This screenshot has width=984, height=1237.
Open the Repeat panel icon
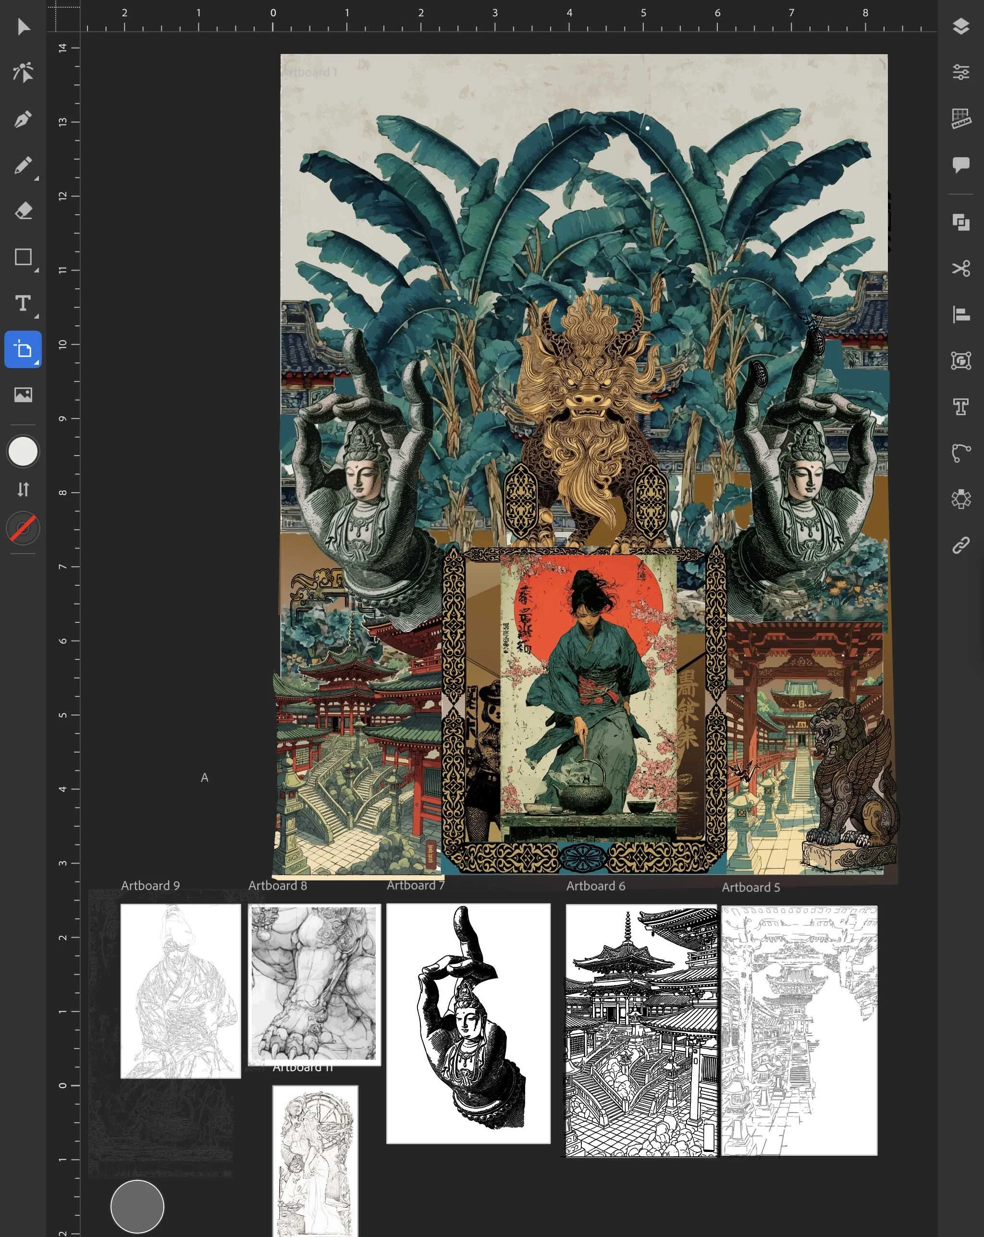pyautogui.click(x=961, y=499)
